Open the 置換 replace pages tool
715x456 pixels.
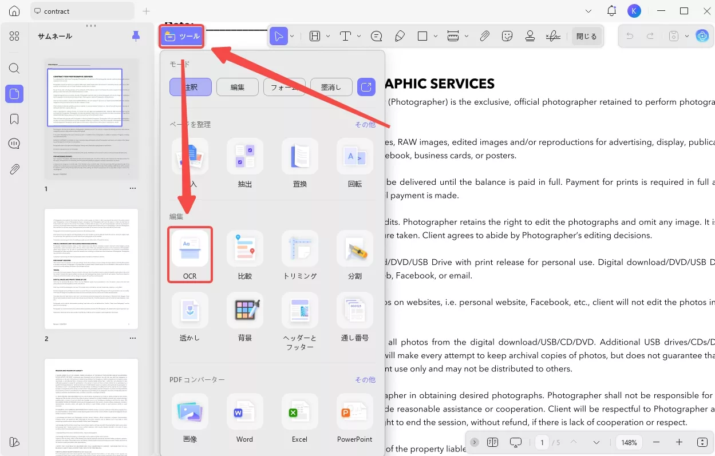coord(300,164)
